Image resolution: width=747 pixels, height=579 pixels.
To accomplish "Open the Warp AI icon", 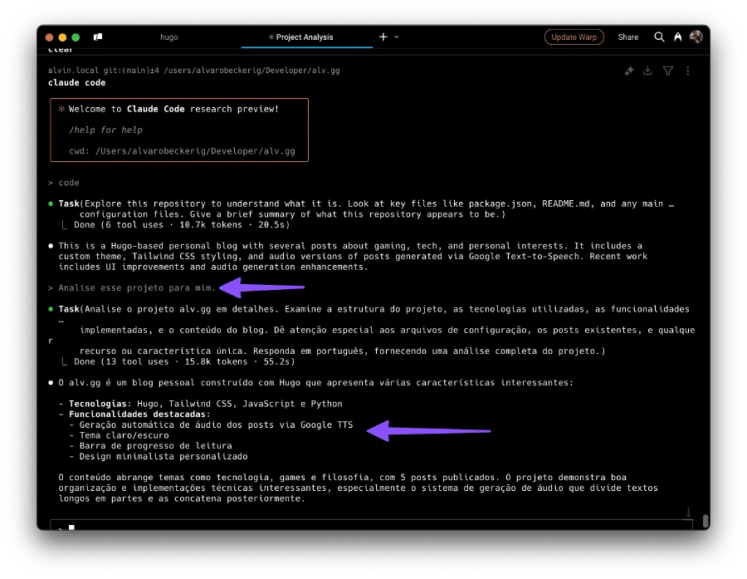I will [x=677, y=37].
